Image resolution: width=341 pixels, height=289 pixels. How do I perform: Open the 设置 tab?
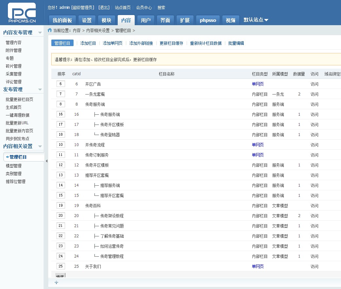click(87, 20)
